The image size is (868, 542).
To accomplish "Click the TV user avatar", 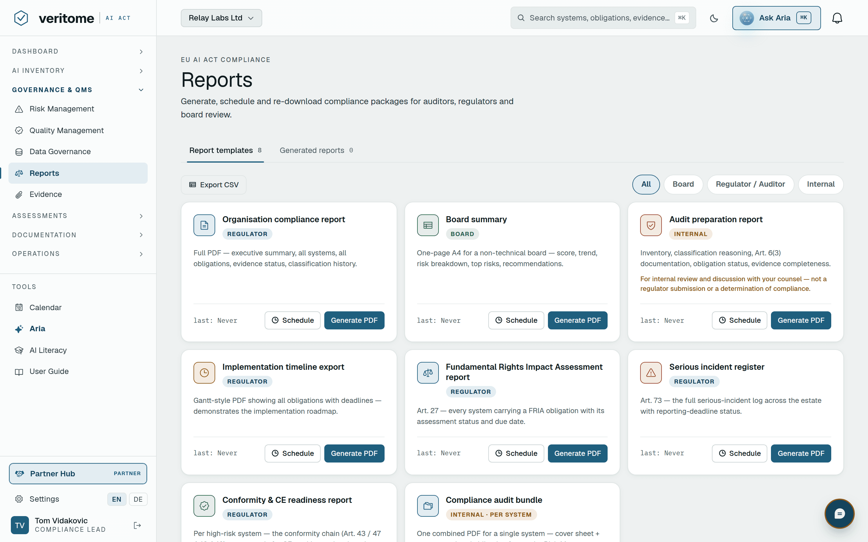I will [20, 525].
